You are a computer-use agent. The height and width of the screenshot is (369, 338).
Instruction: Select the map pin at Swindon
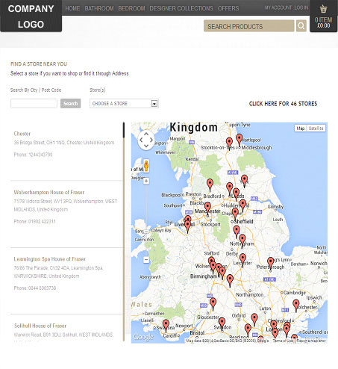pos(222,323)
